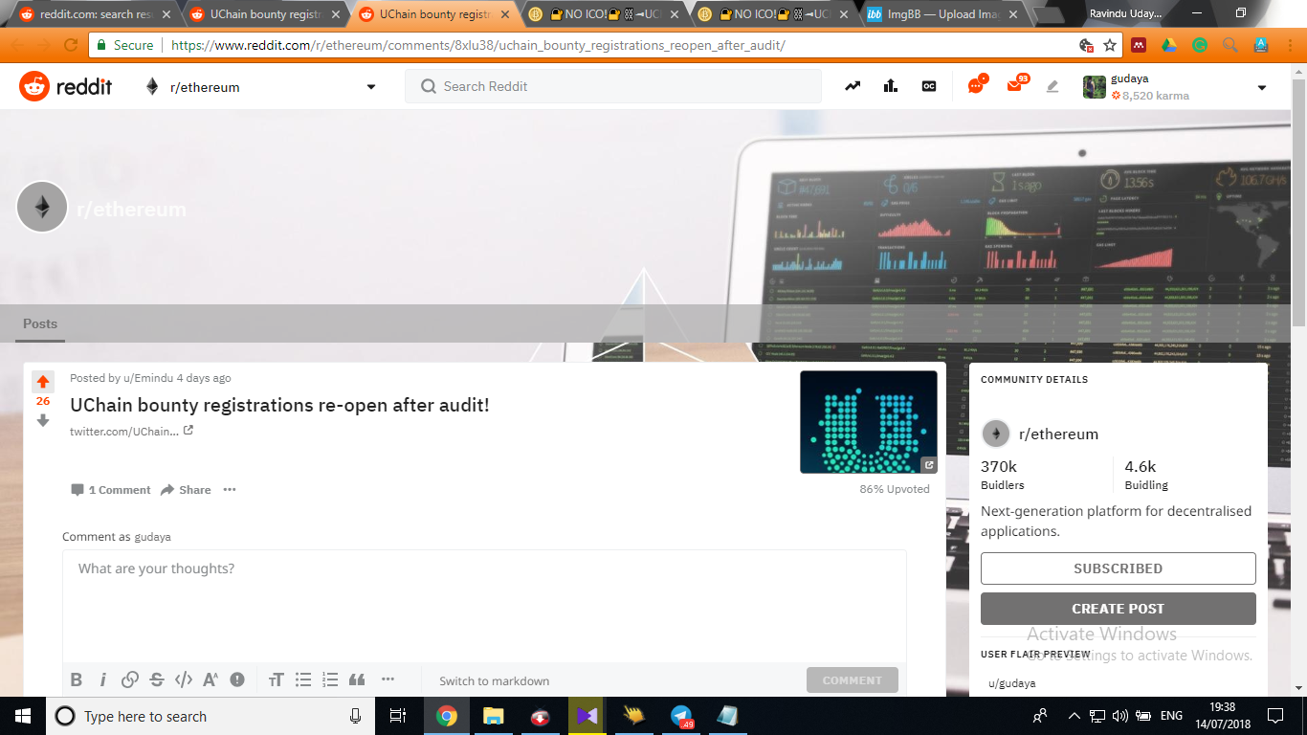Insert a link in comment editor
Screen dimensions: 1307x735
[130, 680]
